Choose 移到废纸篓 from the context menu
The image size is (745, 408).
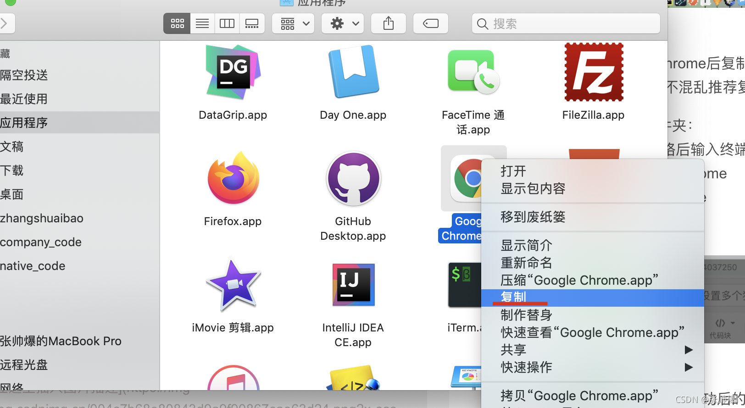(x=593, y=217)
